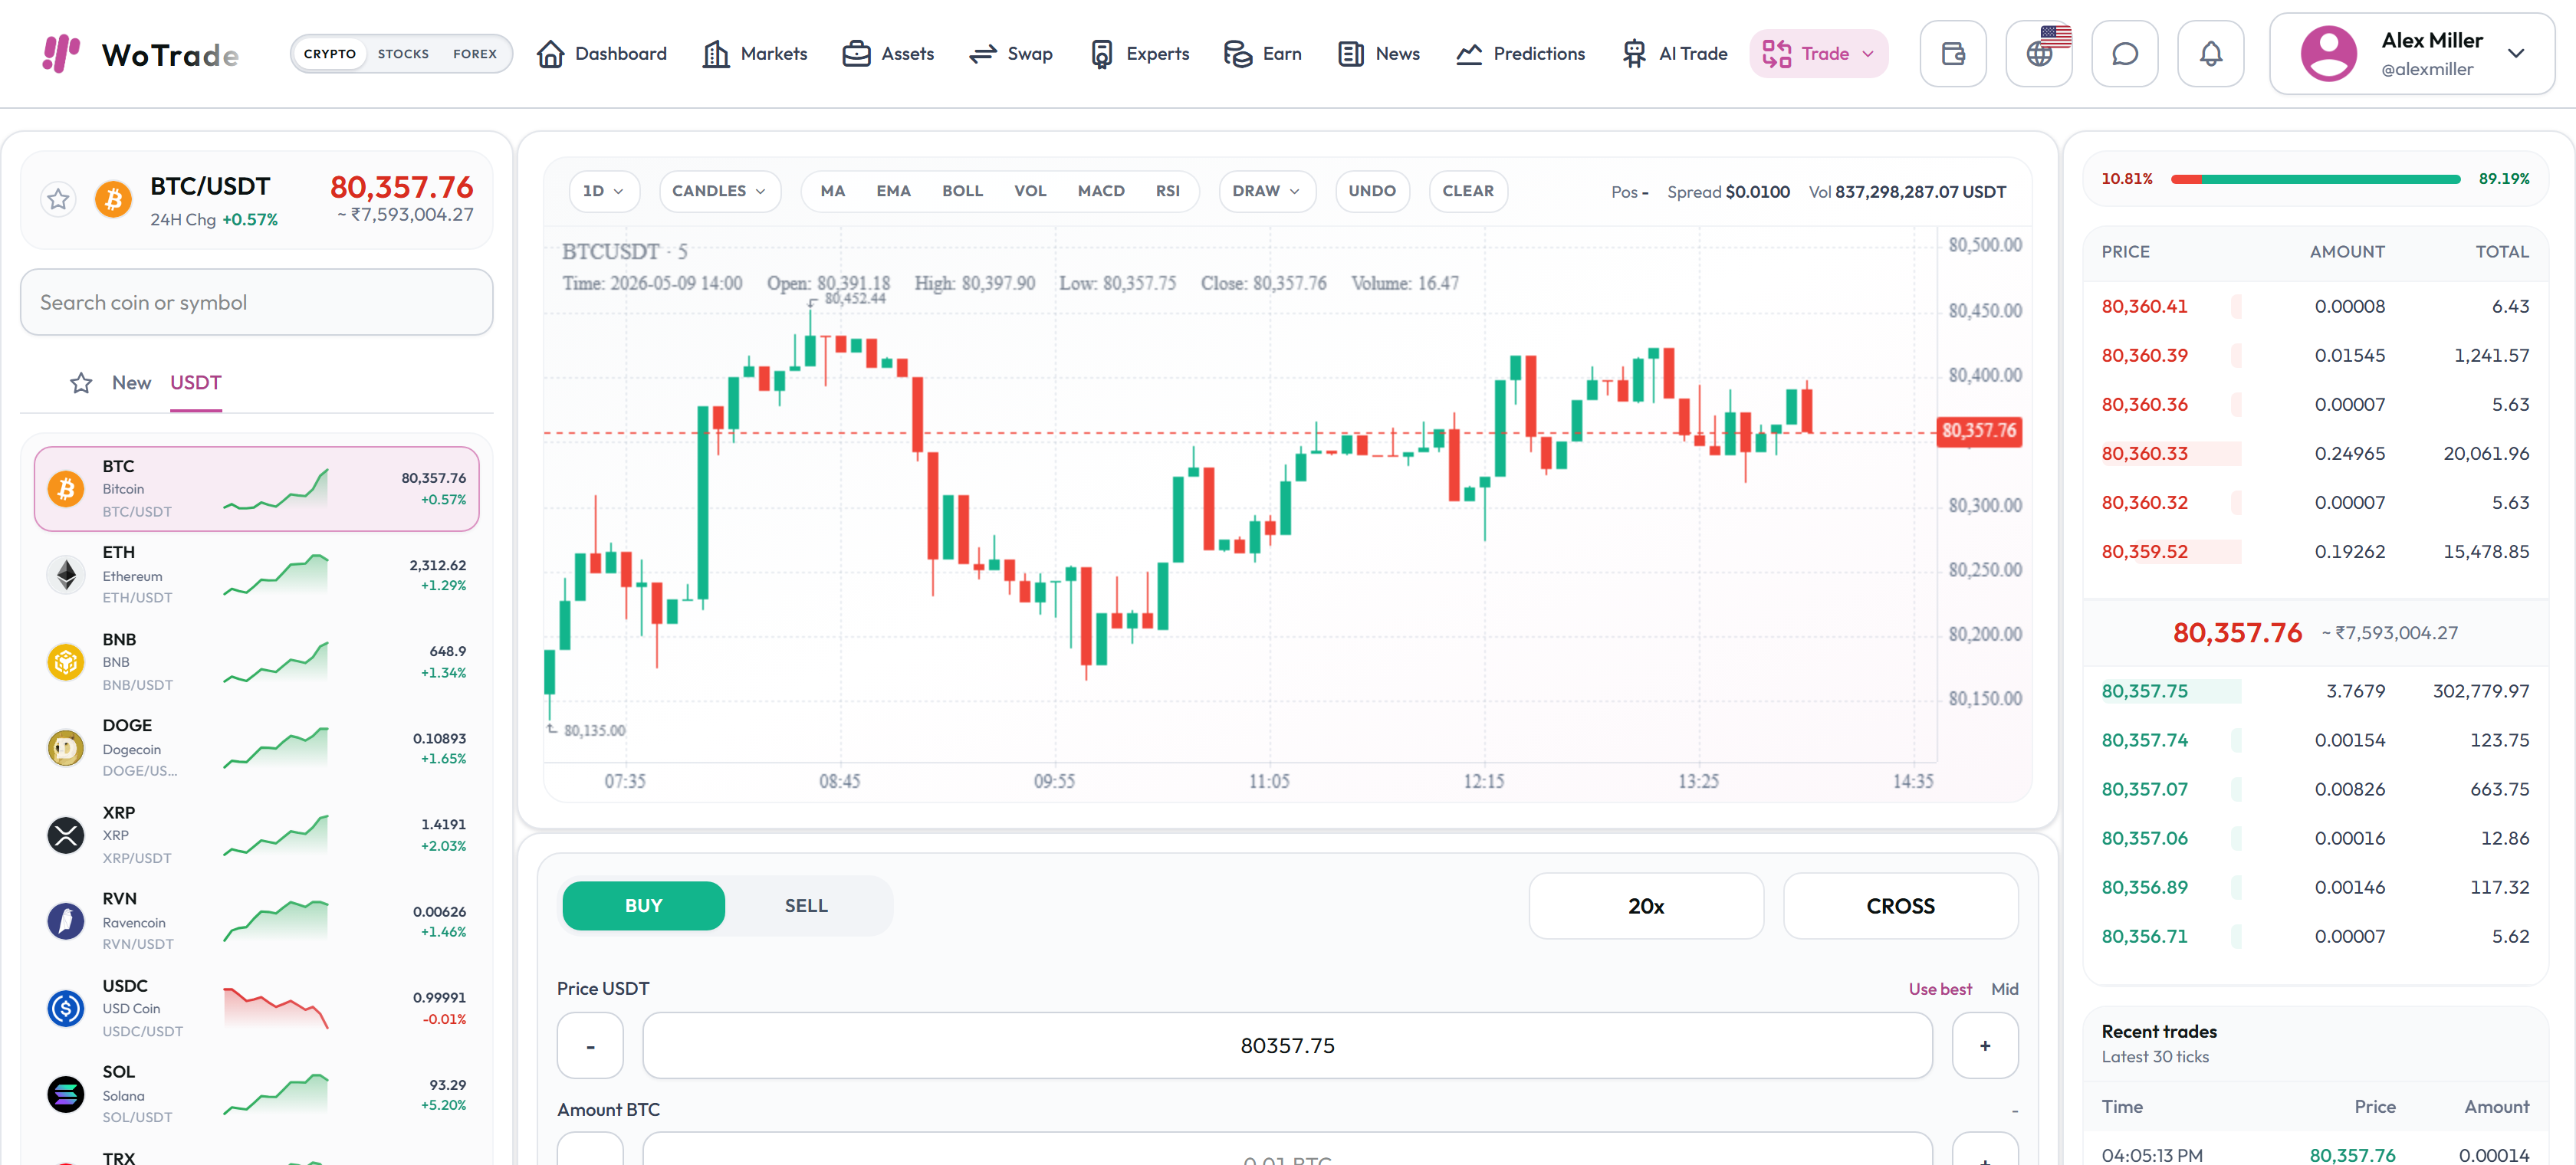Image resolution: width=2576 pixels, height=1165 pixels.
Task: Open the Markets page
Action: (x=755, y=54)
